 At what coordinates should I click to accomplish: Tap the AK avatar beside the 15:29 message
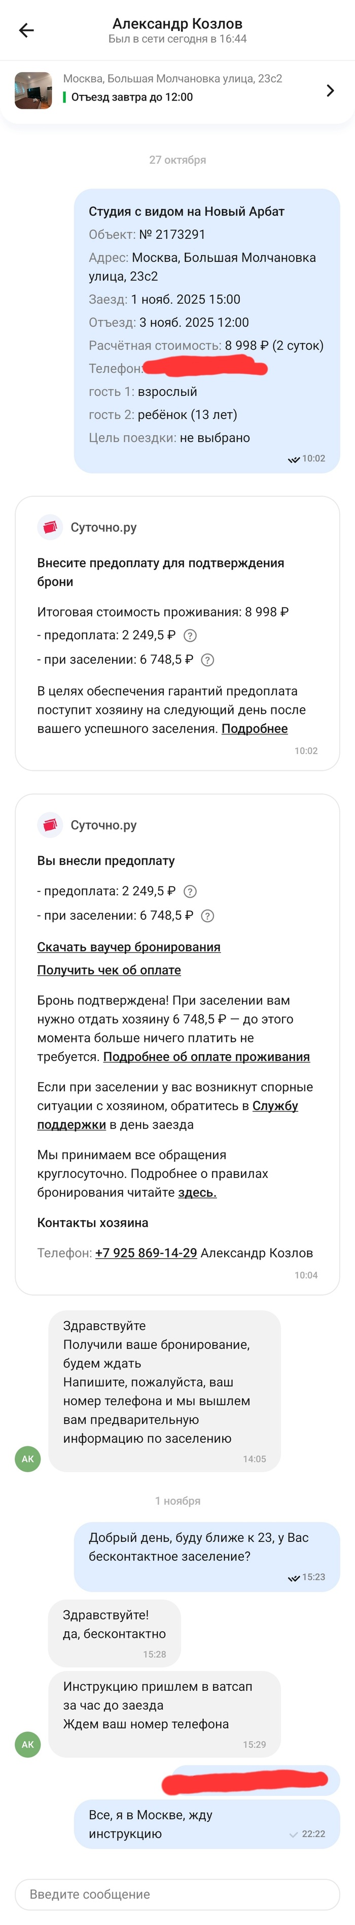[27, 1744]
